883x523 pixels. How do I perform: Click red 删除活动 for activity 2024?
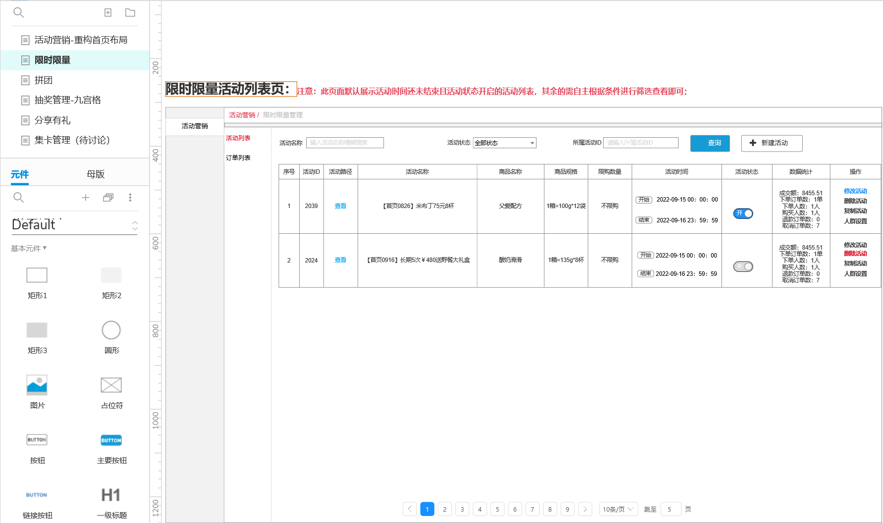[x=856, y=254]
